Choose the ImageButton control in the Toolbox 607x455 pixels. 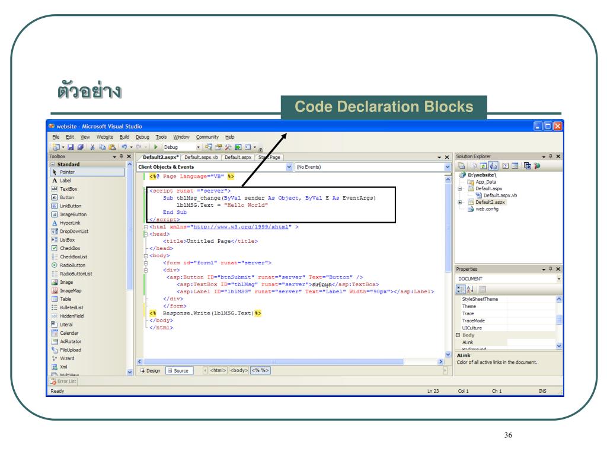pos(73,214)
